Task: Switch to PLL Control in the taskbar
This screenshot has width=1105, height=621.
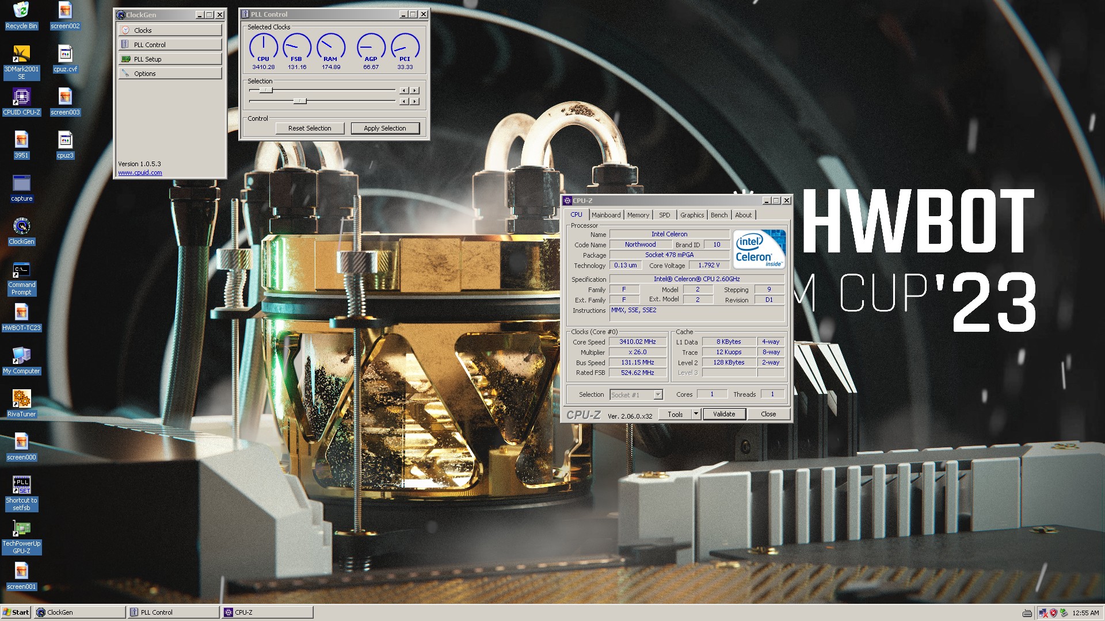Action: point(173,612)
